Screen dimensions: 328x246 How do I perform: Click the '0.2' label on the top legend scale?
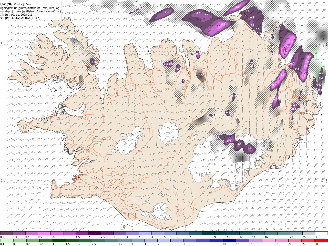[x=2, y=237]
